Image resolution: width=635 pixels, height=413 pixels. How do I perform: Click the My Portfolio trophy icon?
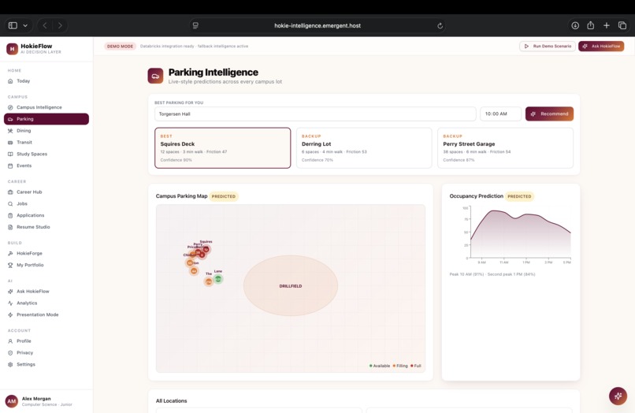(10, 265)
